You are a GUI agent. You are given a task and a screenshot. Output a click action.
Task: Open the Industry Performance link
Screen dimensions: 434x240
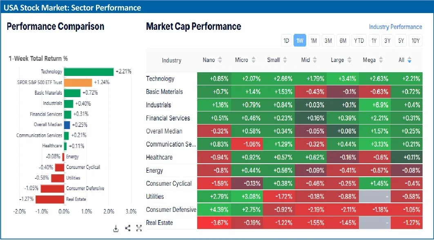coord(395,27)
